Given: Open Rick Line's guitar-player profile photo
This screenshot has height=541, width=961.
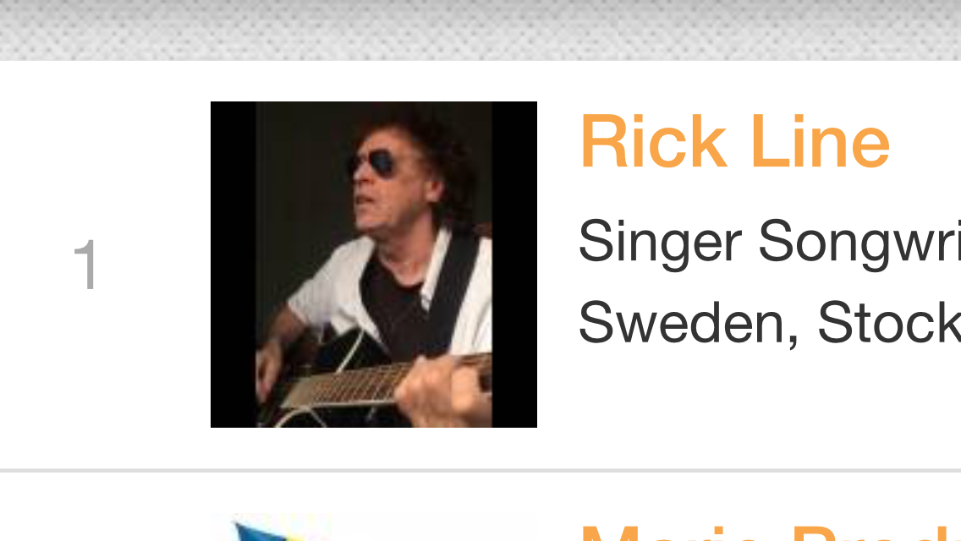Looking at the screenshot, I should point(374,264).
